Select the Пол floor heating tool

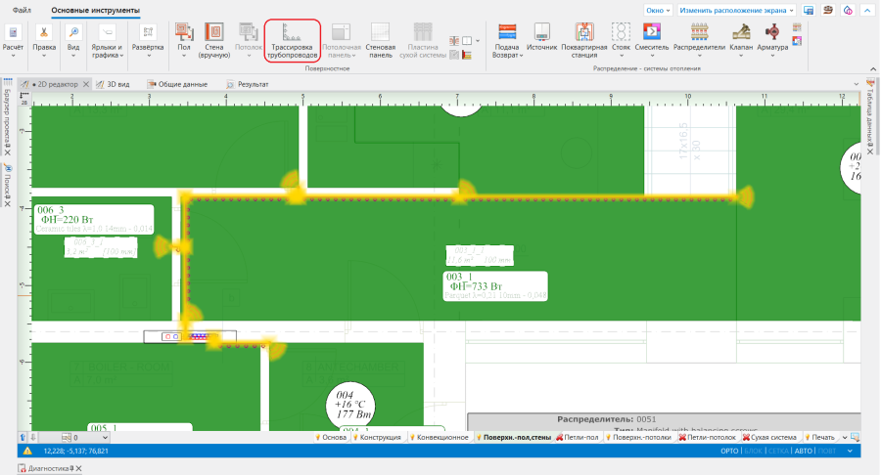click(184, 40)
